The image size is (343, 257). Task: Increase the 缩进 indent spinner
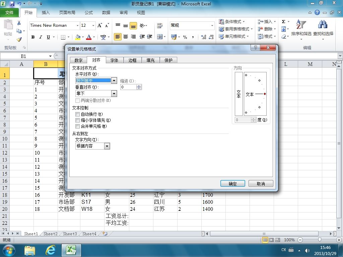[x=139, y=86]
